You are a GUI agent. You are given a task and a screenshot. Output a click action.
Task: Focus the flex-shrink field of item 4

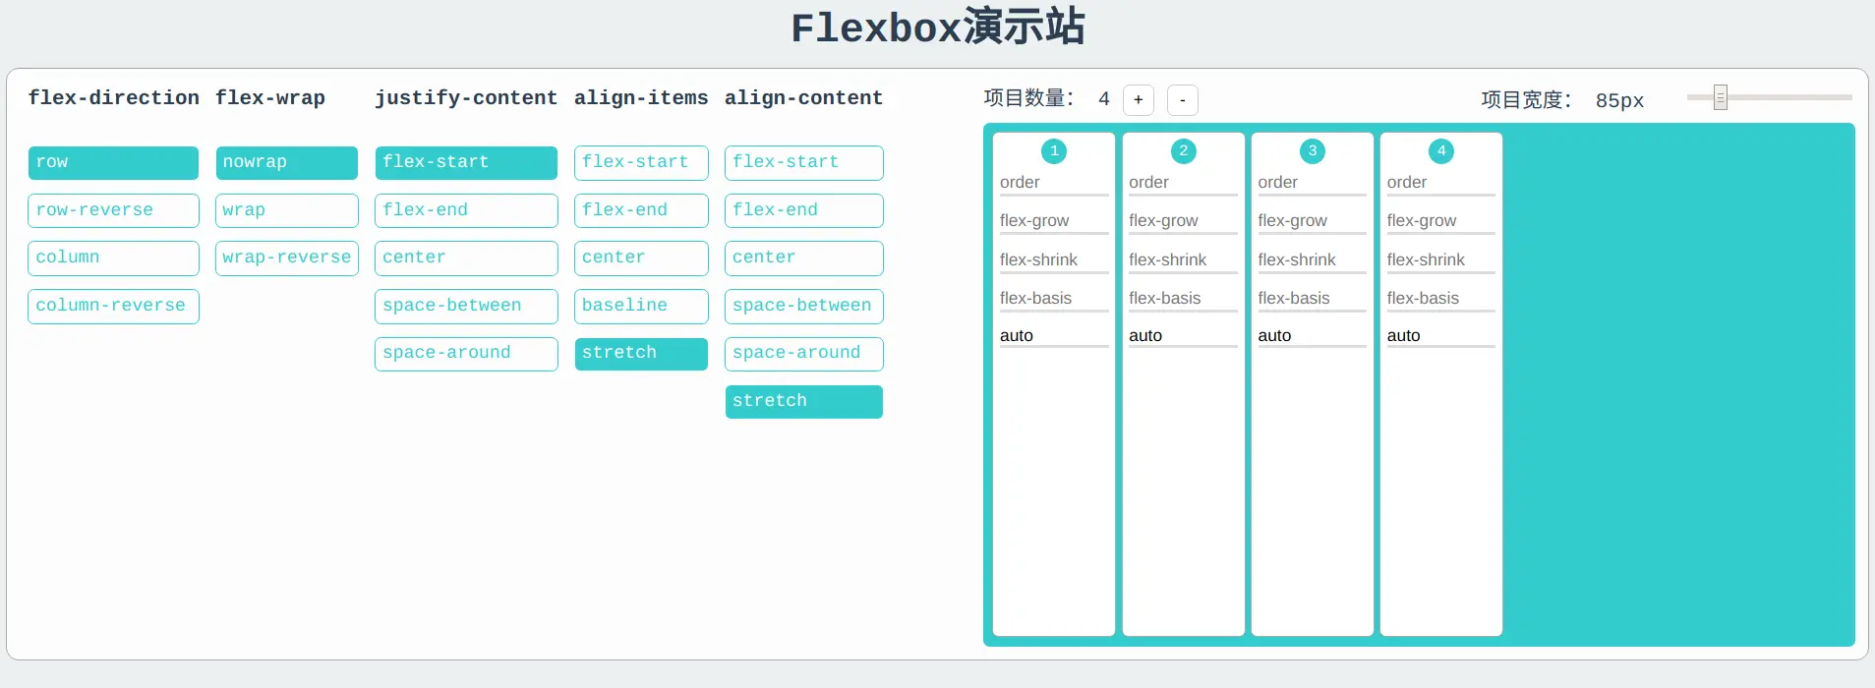[1441, 260]
